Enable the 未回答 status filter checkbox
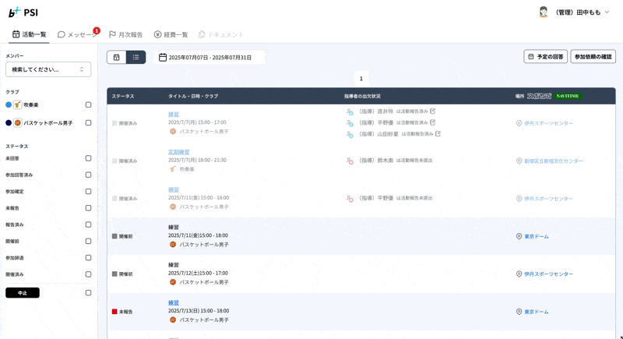This screenshot has width=623, height=339. click(88, 158)
